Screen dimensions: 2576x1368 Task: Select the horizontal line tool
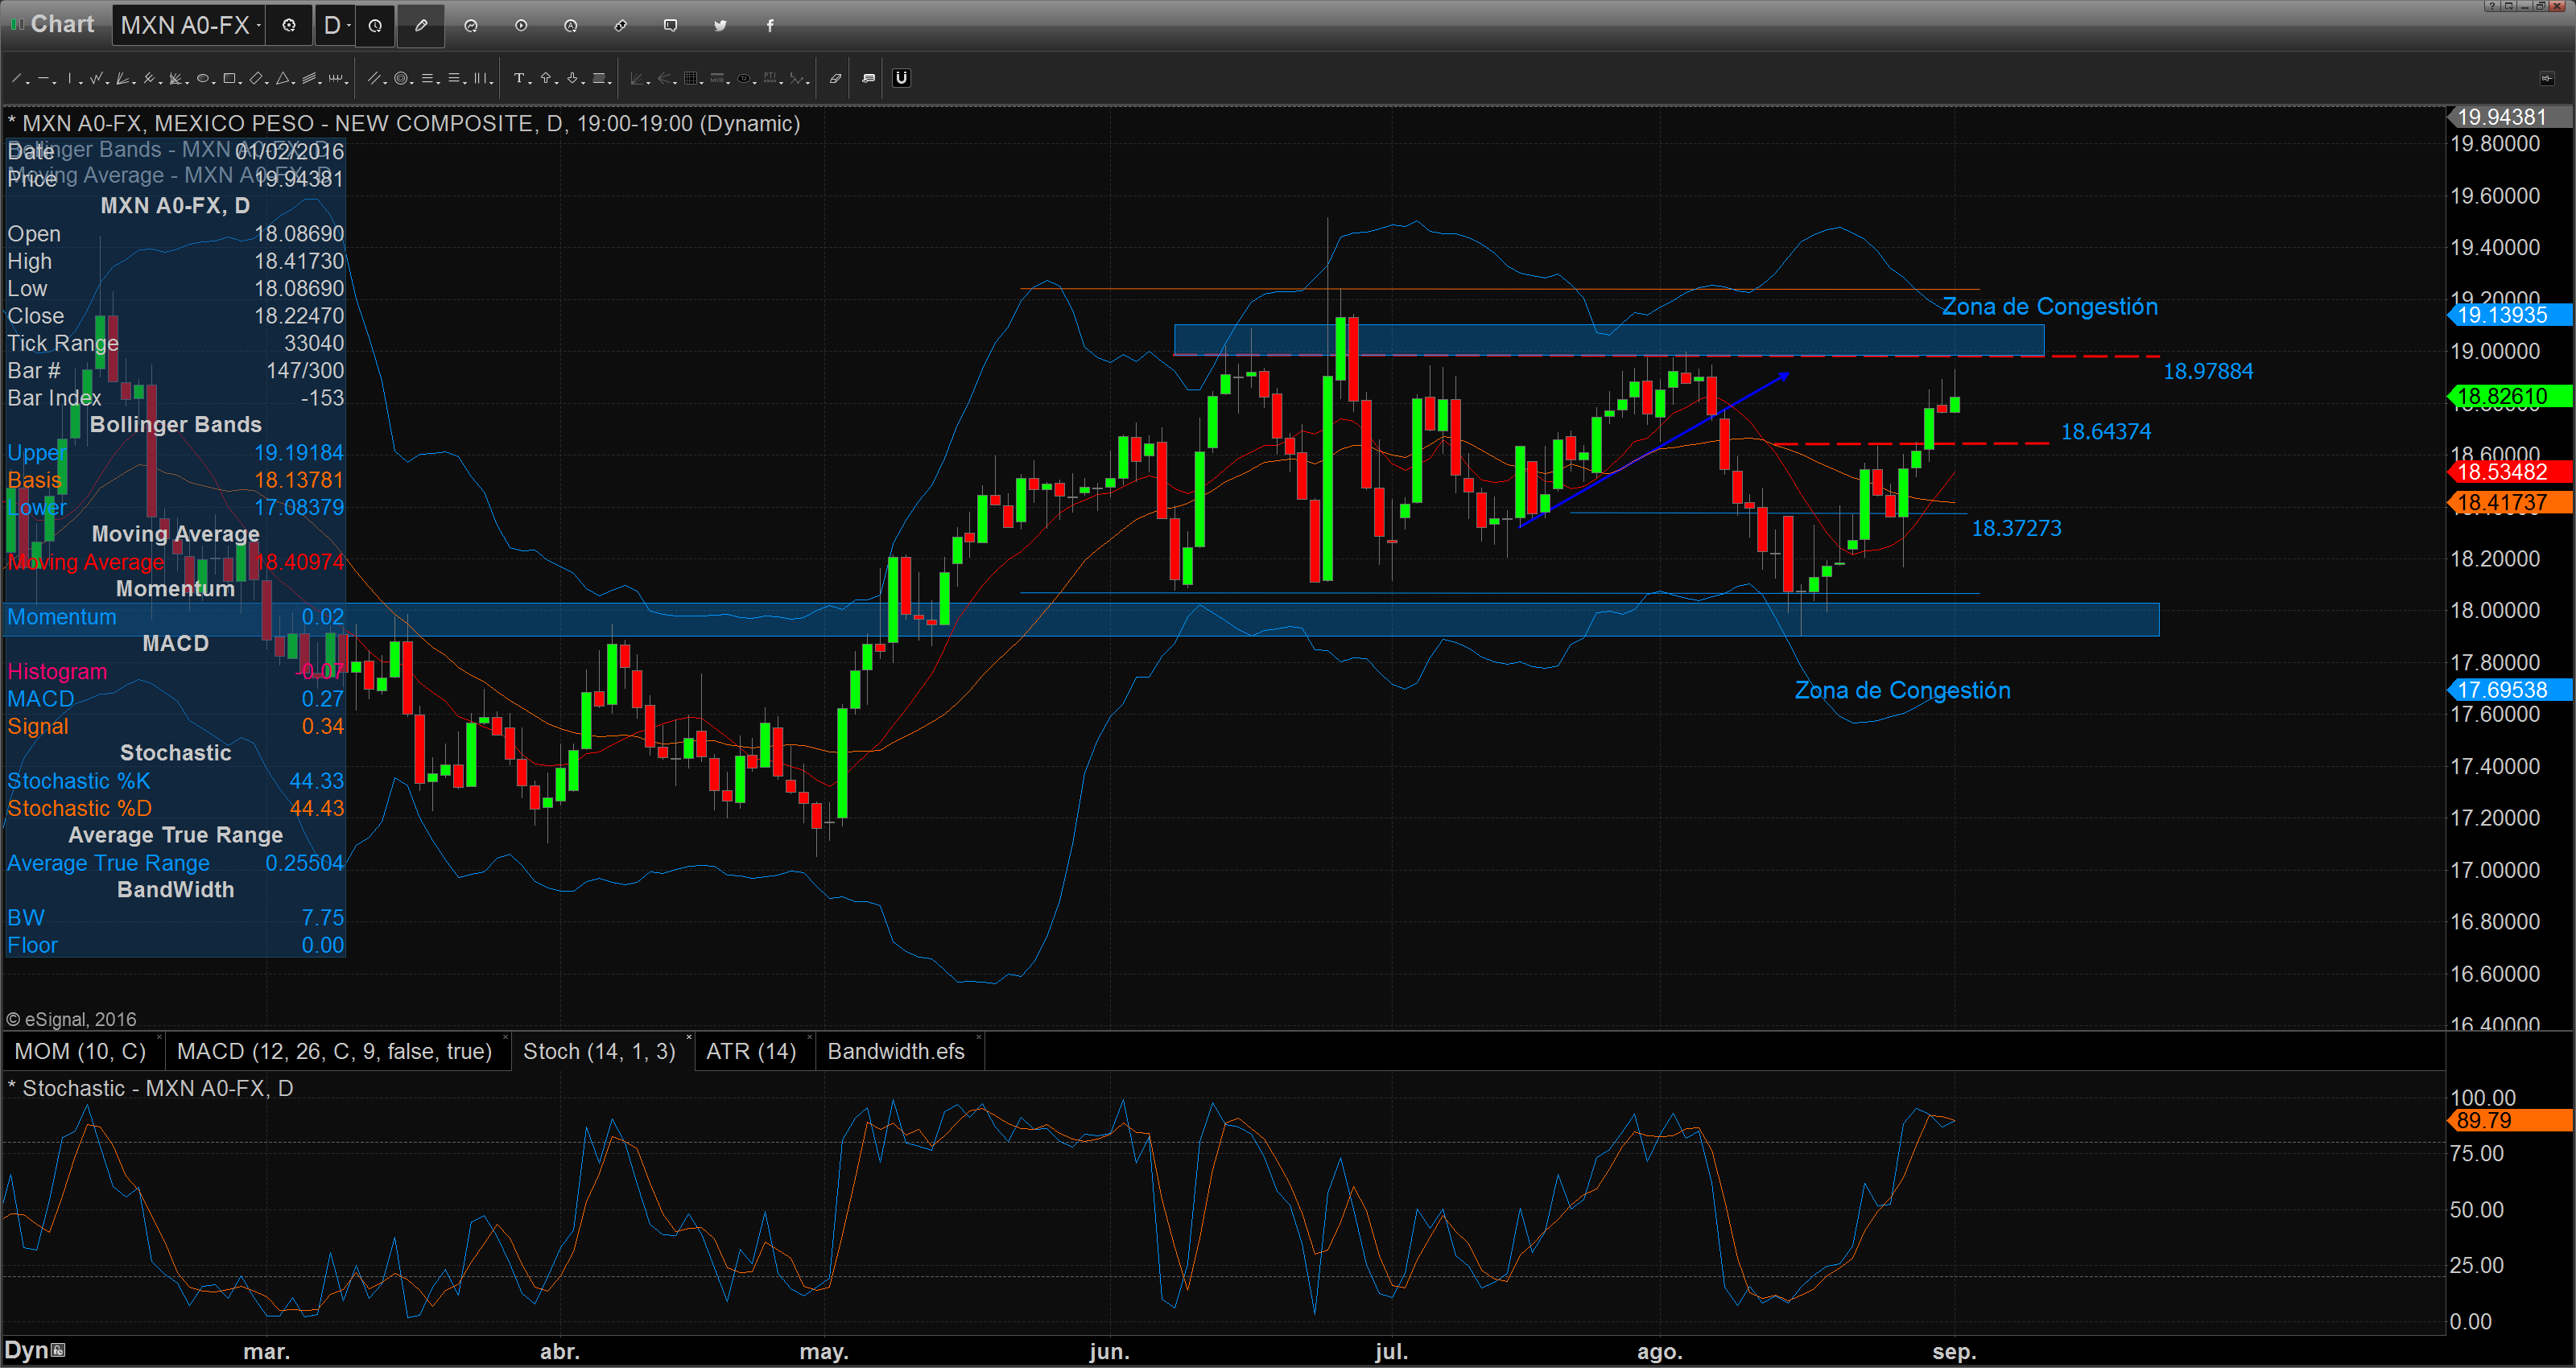(x=43, y=78)
